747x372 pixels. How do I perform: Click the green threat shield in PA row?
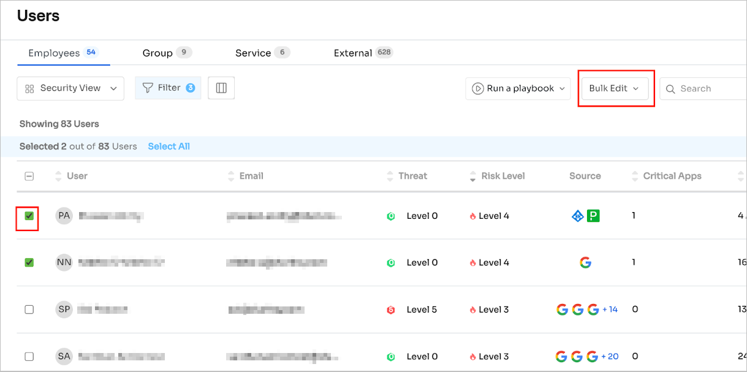(391, 216)
